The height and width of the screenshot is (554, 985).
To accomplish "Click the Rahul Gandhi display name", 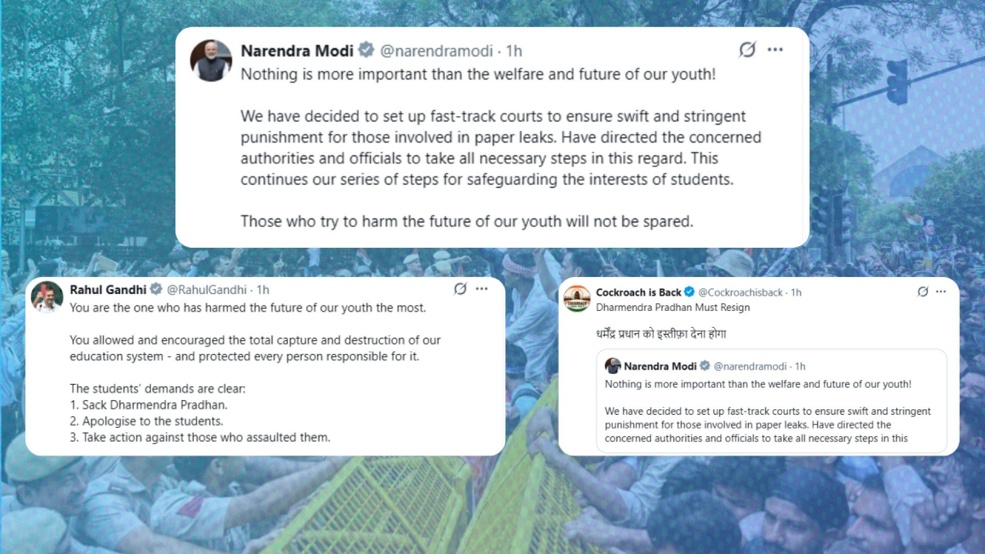I will pyautogui.click(x=108, y=290).
